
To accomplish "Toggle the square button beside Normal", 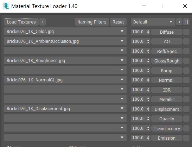I will tap(186, 80).
